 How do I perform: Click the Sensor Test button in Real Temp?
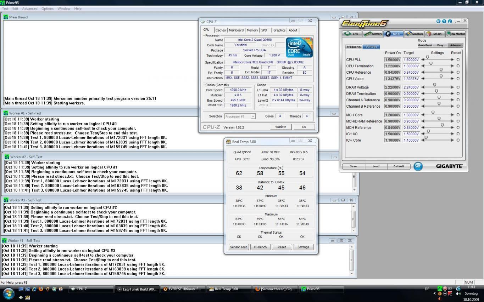(239, 247)
